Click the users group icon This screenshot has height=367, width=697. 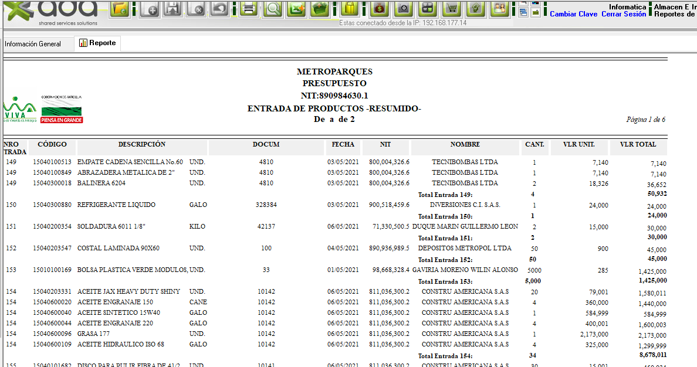coord(499,8)
